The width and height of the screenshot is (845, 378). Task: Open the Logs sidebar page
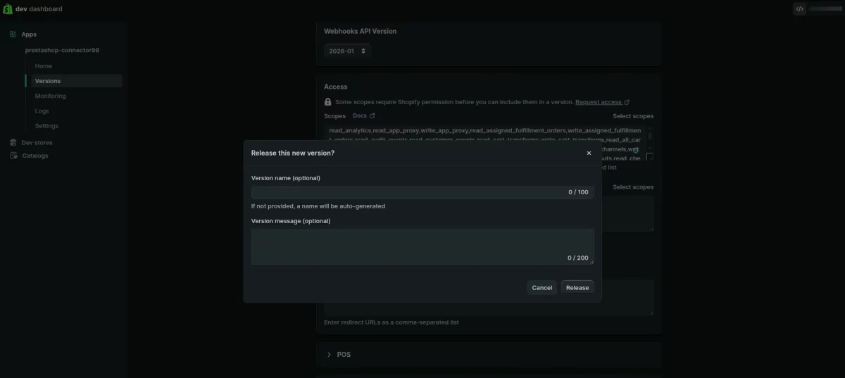(x=42, y=111)
